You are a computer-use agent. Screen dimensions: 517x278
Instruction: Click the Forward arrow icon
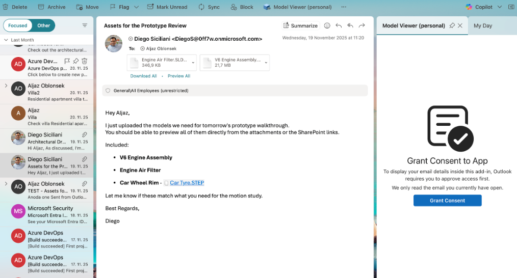click(x=362, y=25)
